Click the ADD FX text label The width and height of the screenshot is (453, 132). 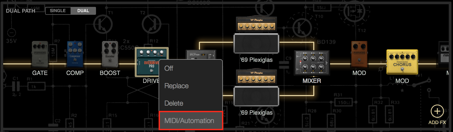click(437, 122)
